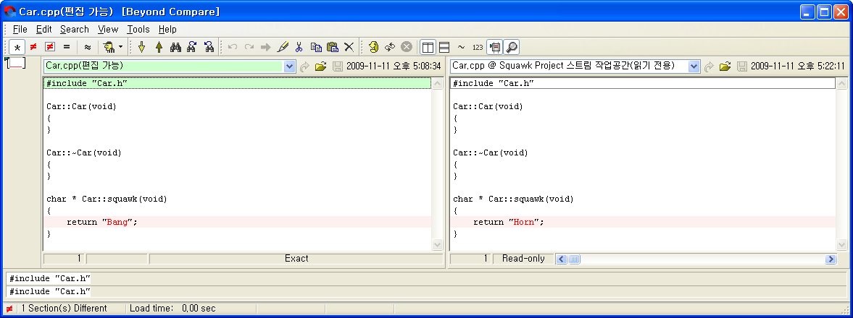Click the Undo toolbar icon
Viewport: 853px width, 318px height.
pos(233,47)
